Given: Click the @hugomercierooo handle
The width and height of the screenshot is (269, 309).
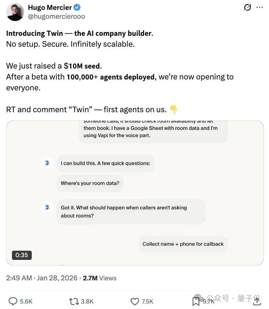Looking at the screenshot, I should [x=57, y=16].
